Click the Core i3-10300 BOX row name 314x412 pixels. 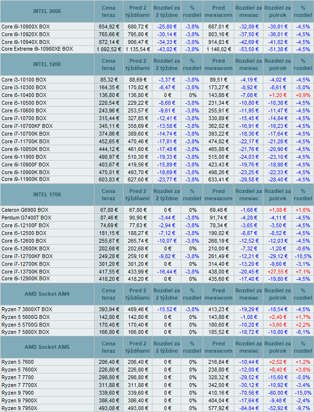coord(24,87)
